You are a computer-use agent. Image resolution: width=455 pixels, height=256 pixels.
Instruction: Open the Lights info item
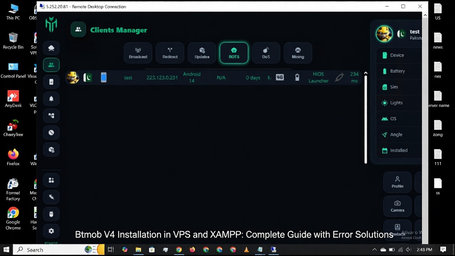click(399, 103)
